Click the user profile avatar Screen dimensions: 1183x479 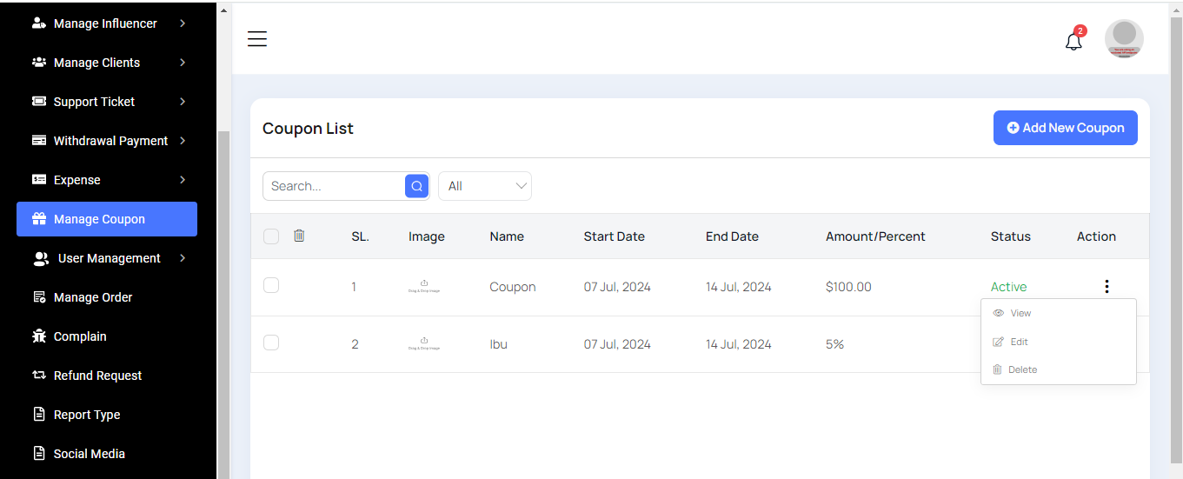(1124, 39)
